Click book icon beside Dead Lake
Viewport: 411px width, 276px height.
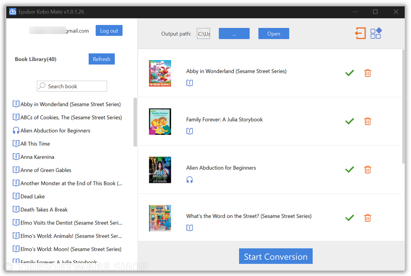coord(16,196)
